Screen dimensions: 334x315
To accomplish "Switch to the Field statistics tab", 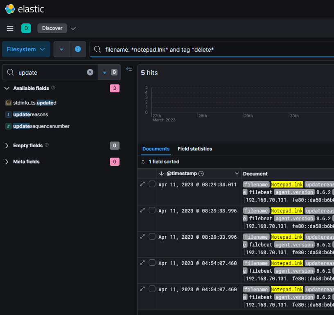I will coord(195,148).
